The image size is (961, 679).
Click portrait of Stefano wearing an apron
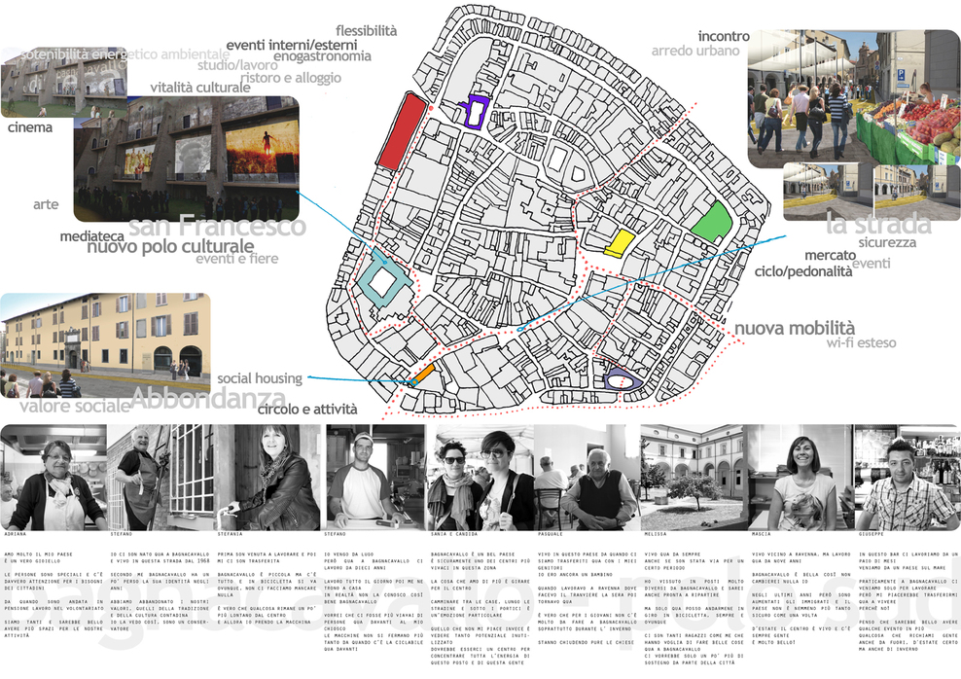tap(160, 478)
